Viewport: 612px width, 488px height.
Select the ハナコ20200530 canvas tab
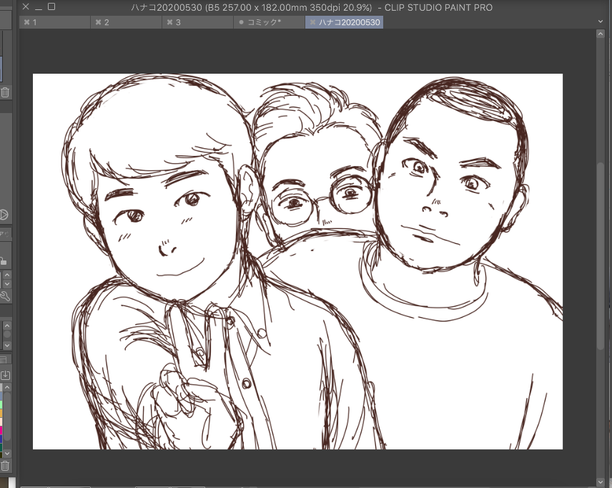[x=345, y=22]
